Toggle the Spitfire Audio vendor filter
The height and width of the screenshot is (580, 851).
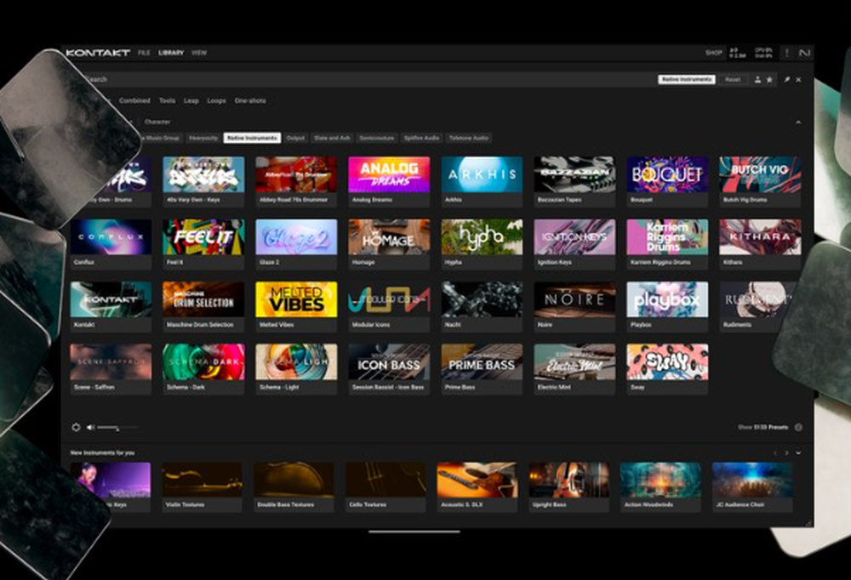tap(421, 138)
